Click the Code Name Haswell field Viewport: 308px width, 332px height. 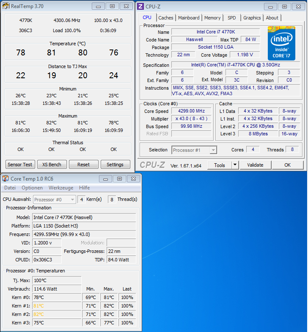195,39
